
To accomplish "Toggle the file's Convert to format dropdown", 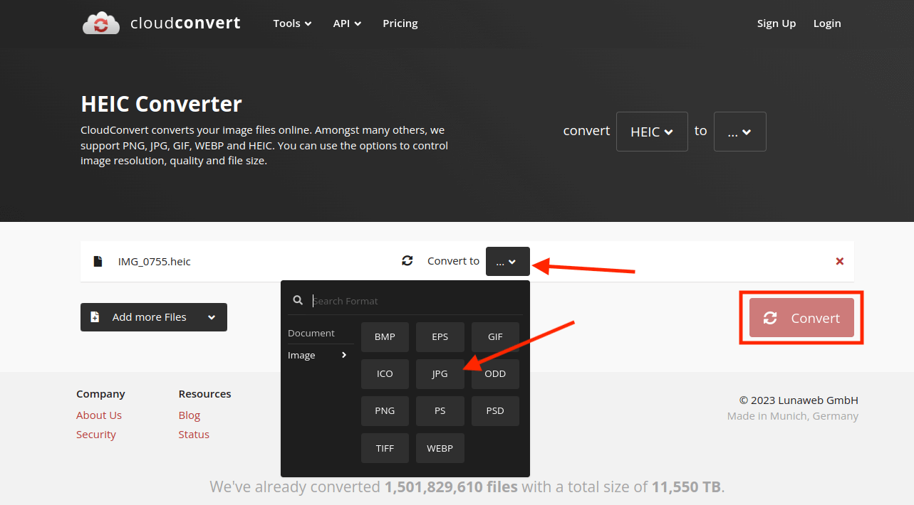I will point(508,261).
